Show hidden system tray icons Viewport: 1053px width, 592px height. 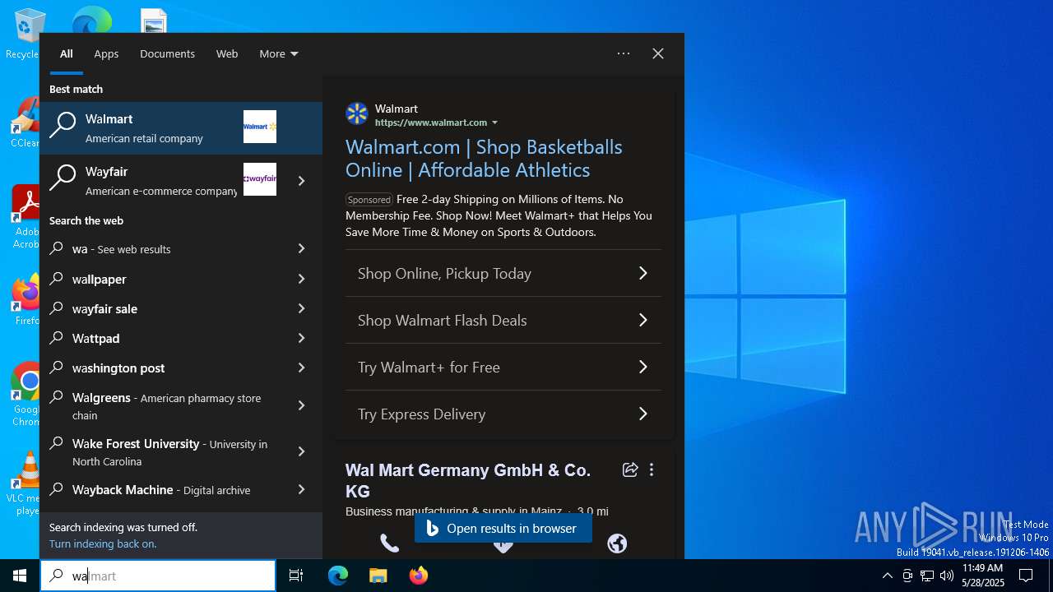[887, 576]
